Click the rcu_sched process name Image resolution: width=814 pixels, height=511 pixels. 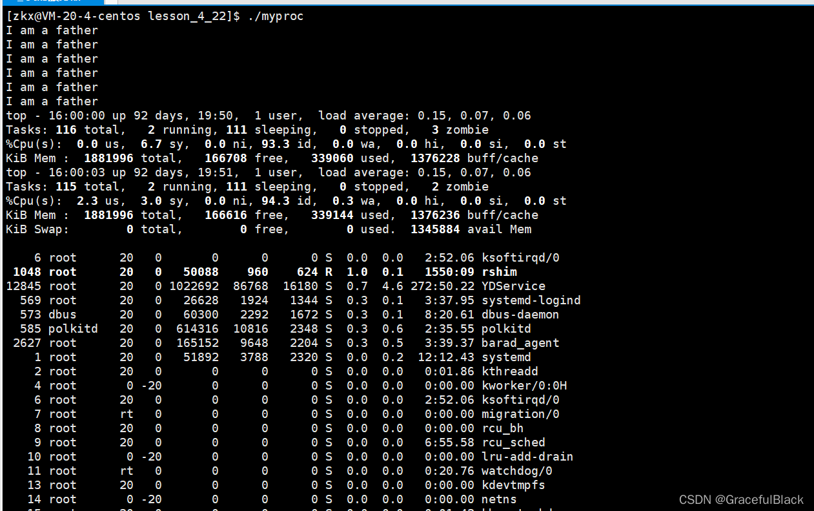click(513, 443)
